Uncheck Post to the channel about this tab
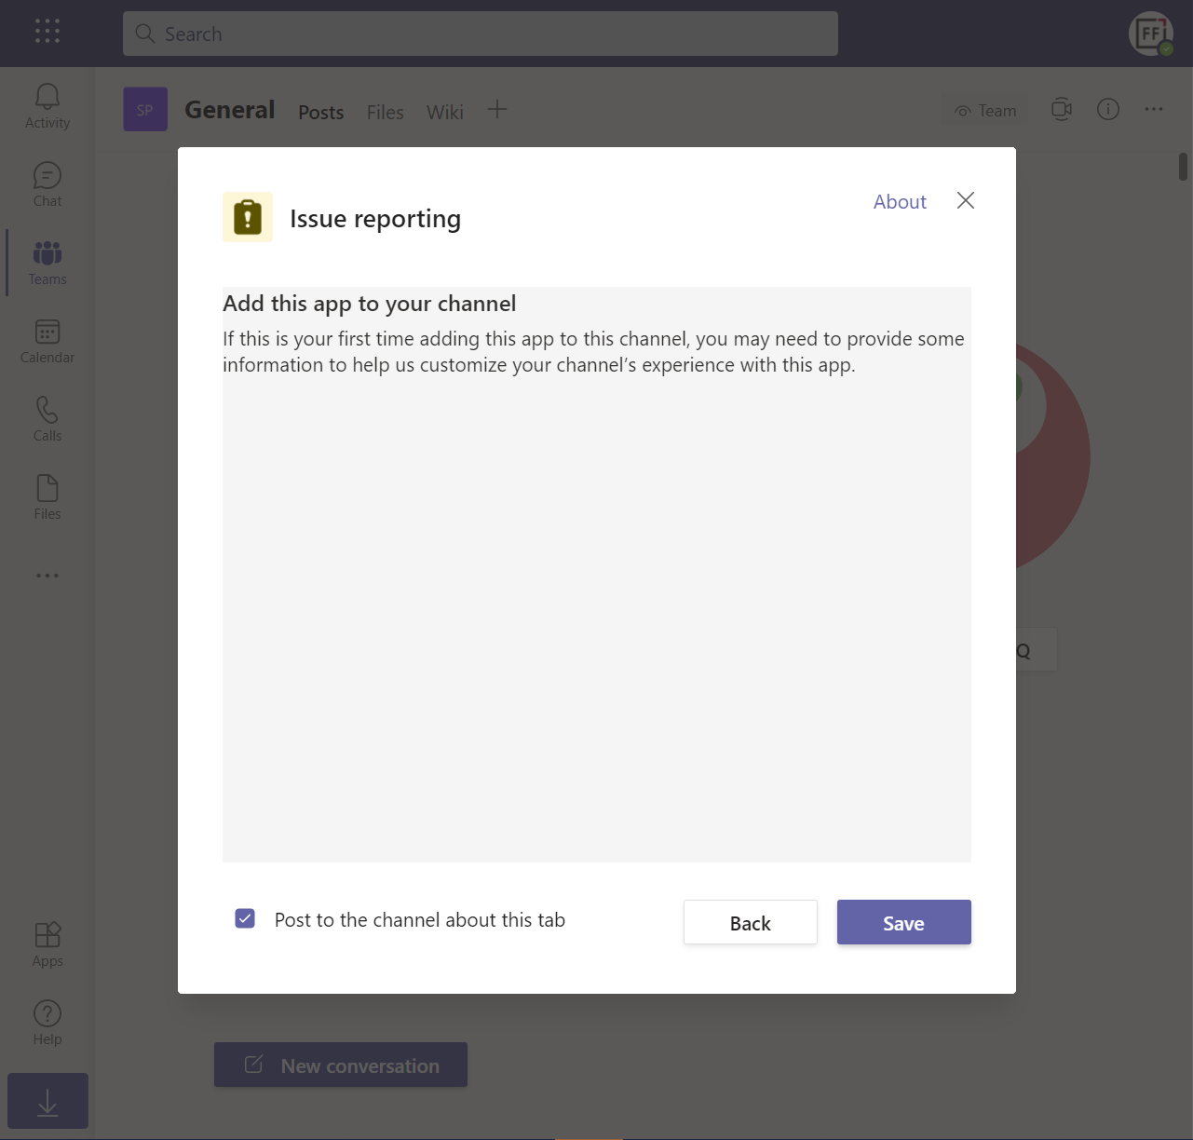 click(245, 919)
